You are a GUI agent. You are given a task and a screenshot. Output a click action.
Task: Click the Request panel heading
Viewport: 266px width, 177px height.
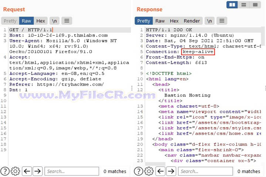point(14,9)
